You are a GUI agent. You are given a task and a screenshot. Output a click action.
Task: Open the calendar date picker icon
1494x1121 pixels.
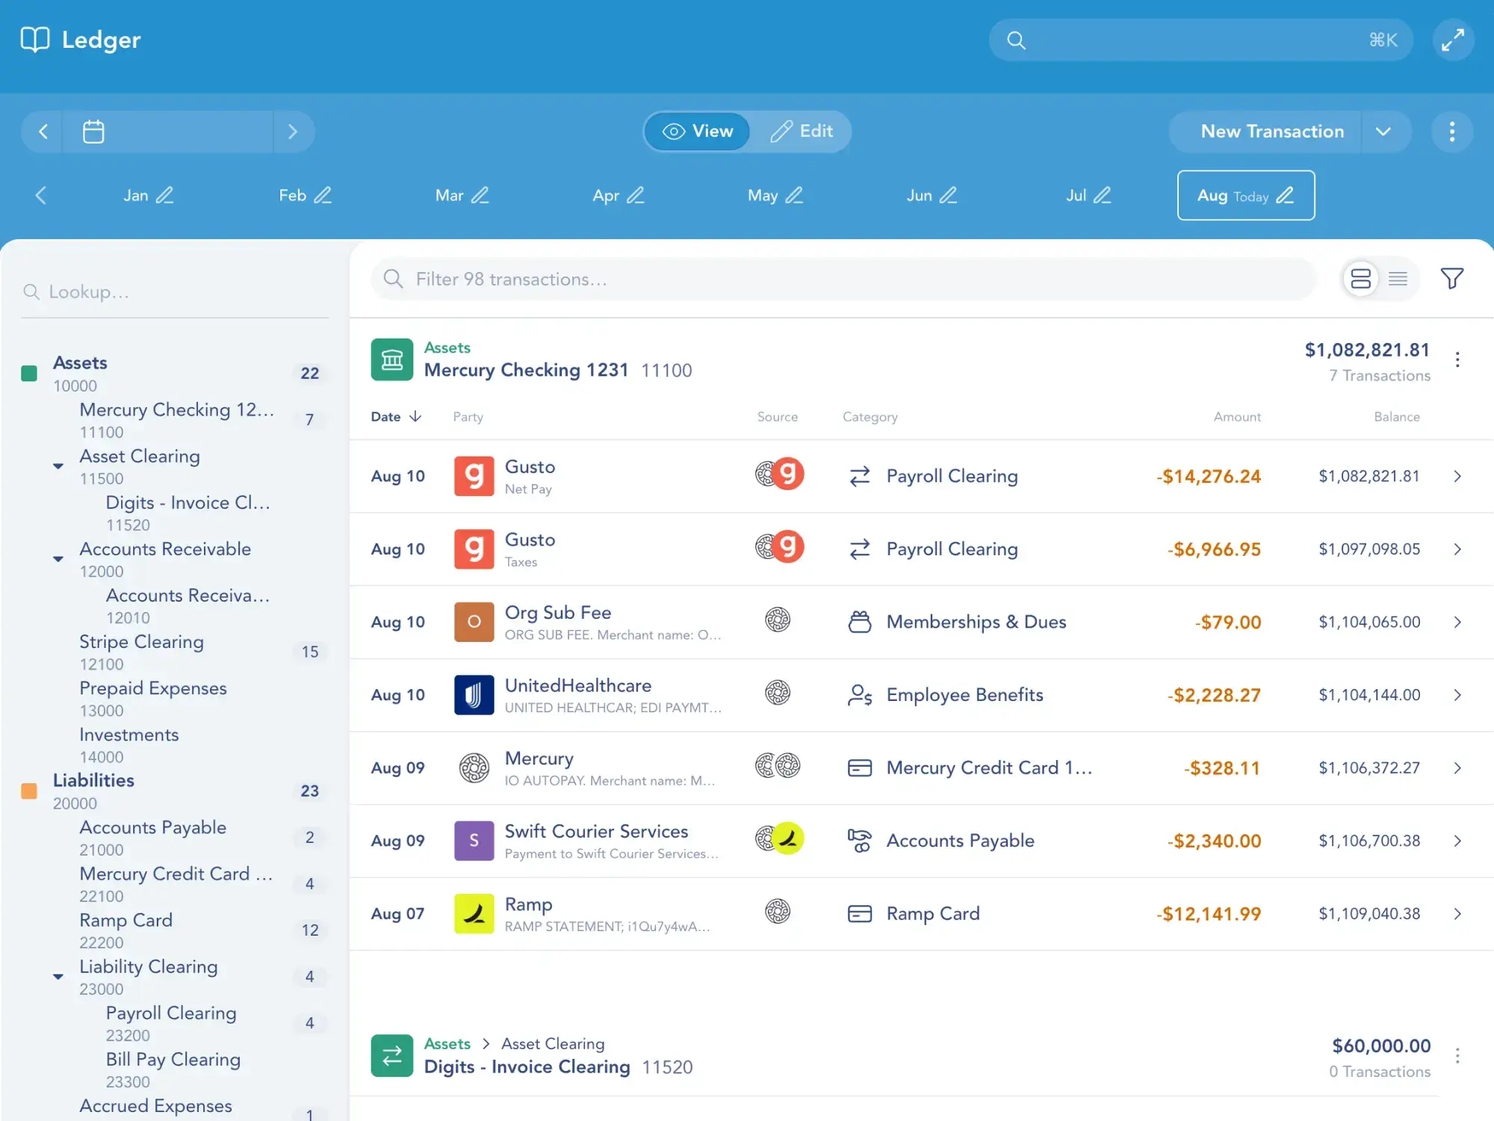click(93, 132)
